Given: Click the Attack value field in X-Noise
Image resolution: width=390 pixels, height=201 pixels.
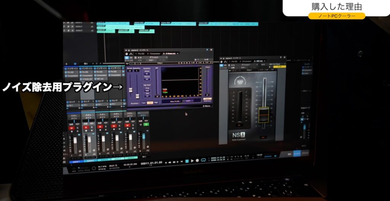Looking at the screenshot, I should pyautogui.click(x=147, y=73).
